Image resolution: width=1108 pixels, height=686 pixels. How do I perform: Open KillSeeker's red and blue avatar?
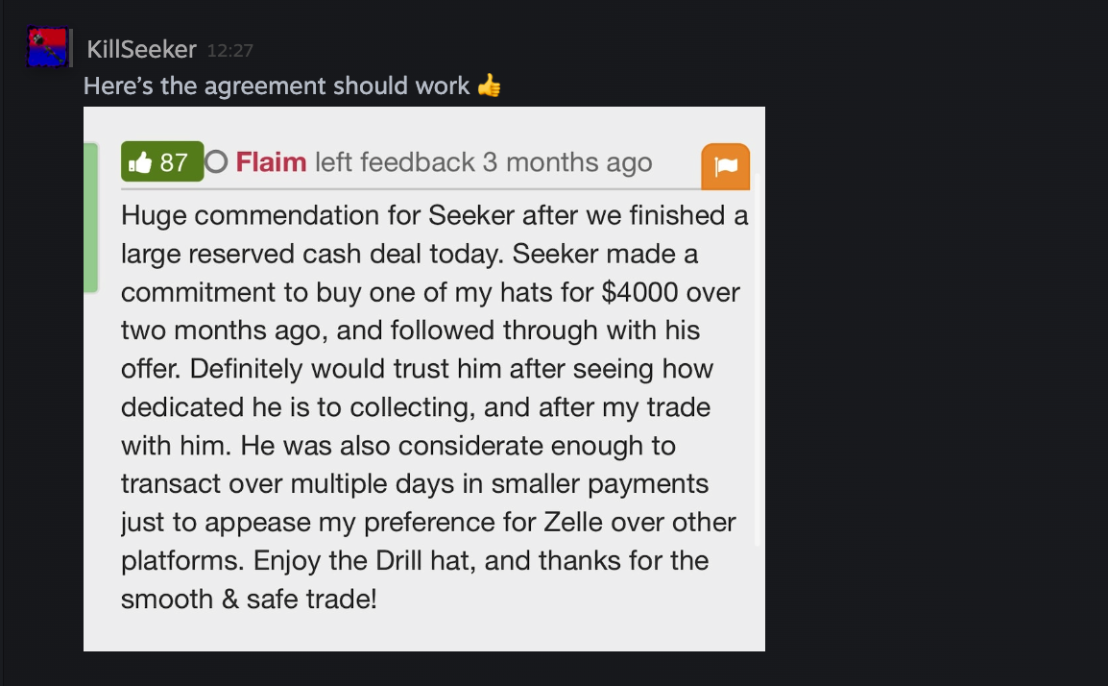point(47,47)
